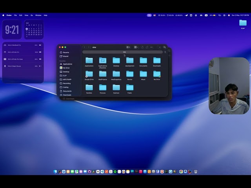
Task: Open the development folder
Action: [130, 62]
